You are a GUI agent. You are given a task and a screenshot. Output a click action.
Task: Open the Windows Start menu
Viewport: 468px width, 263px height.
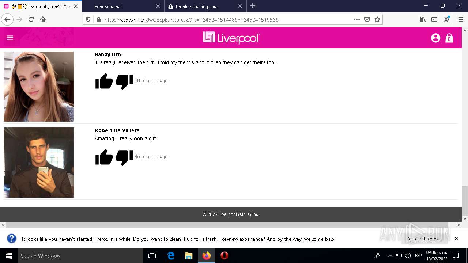[x=9, y=256]
